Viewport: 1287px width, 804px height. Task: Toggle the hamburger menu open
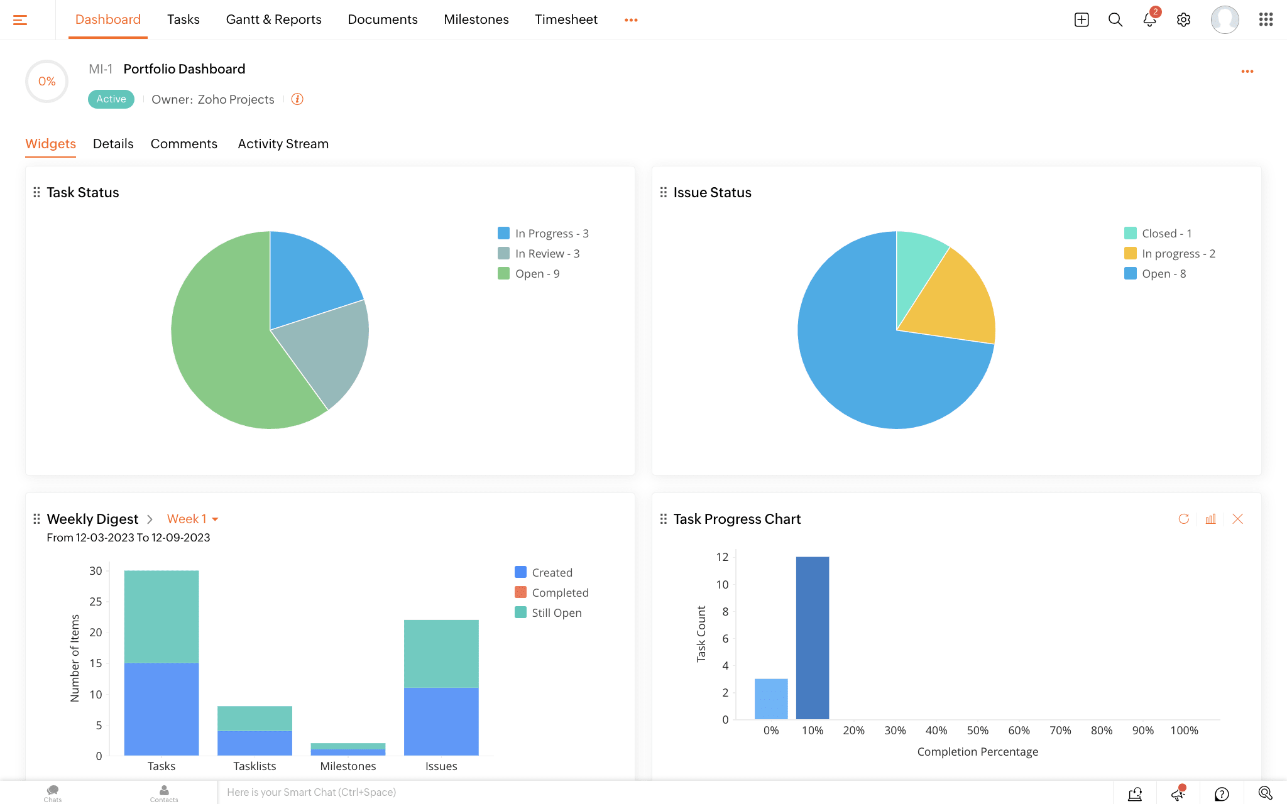coord(20,19)
